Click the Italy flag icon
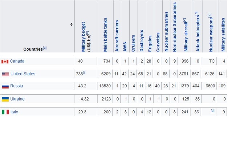Image resolution: width=228 pixels, height=157 pixels. [5, 112]
